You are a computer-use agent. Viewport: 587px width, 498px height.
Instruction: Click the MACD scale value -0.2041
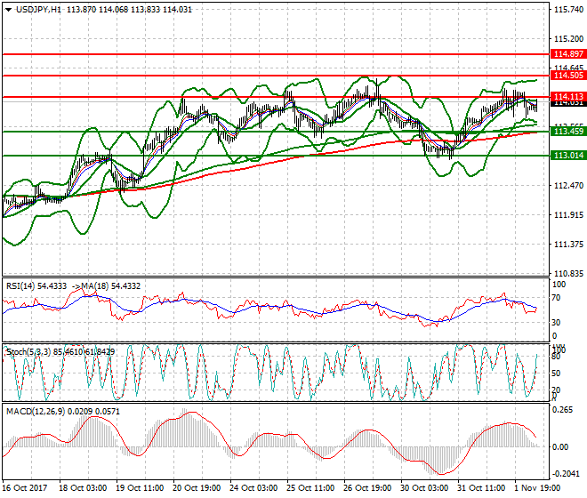(564, 474)
